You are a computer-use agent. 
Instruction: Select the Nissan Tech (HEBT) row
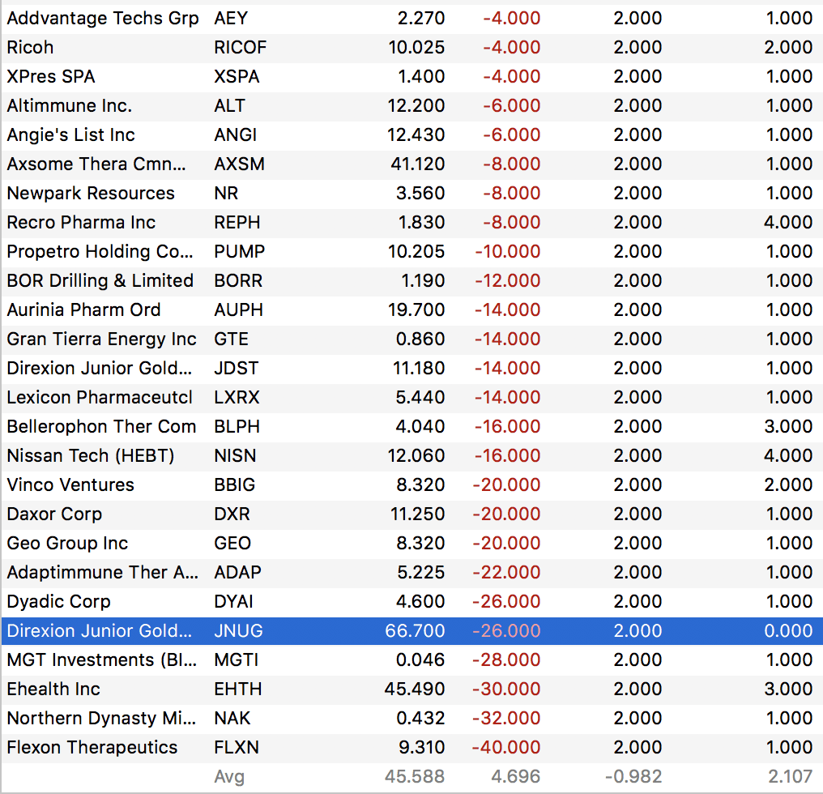pyautogui.click(x=412, y=456)
